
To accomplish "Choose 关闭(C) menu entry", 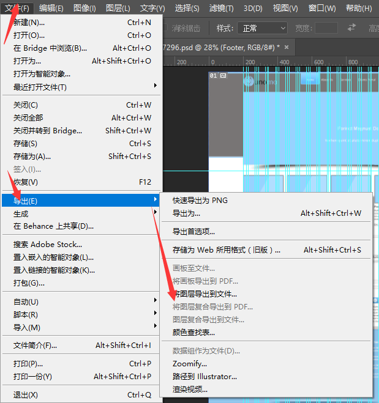I will [82, 105].
